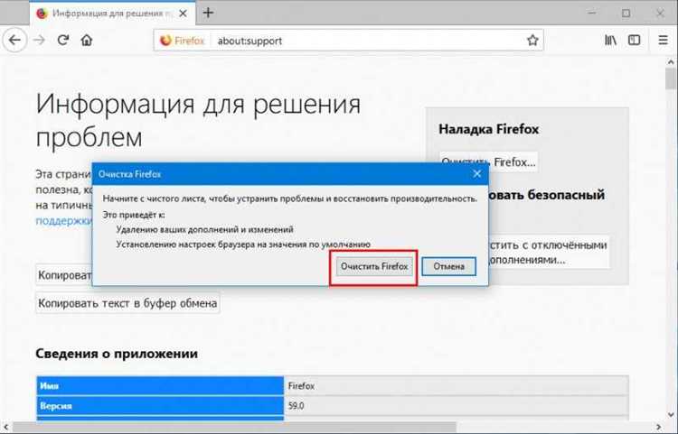Click the Firefox identity icon in the address bar
The image size is (678, 434).
pyautogui.click(x=182, y=41)
